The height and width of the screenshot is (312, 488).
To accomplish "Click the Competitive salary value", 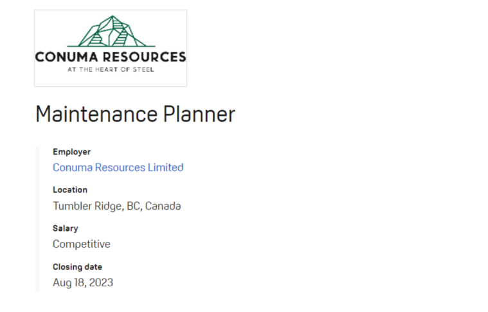I will pos(82,244).
